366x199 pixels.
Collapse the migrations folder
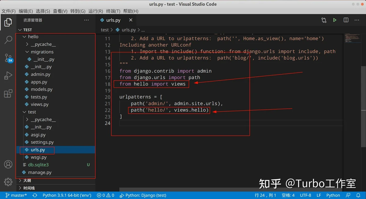click(x=56, y=52)
